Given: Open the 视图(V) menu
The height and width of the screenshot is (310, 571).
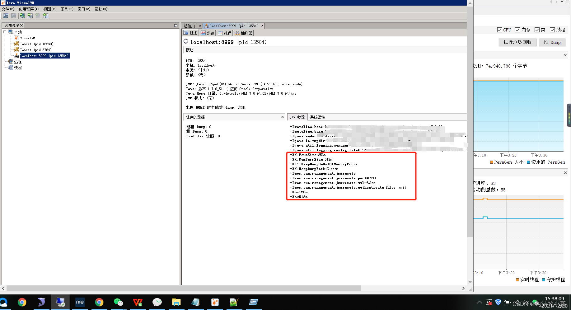Looking at the screenshot, I should [x=50, y=9].
